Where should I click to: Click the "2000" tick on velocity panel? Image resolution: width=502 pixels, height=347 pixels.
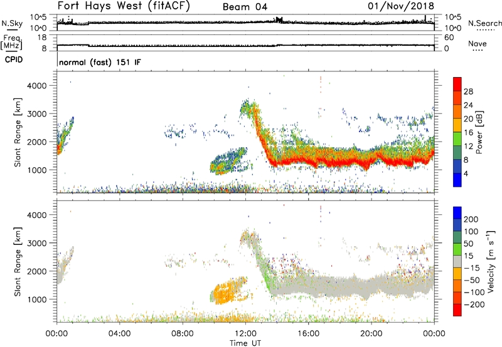[36, 271]
